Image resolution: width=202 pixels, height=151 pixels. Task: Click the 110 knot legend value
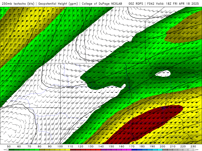pyautogui.click(x=70, y=146)
